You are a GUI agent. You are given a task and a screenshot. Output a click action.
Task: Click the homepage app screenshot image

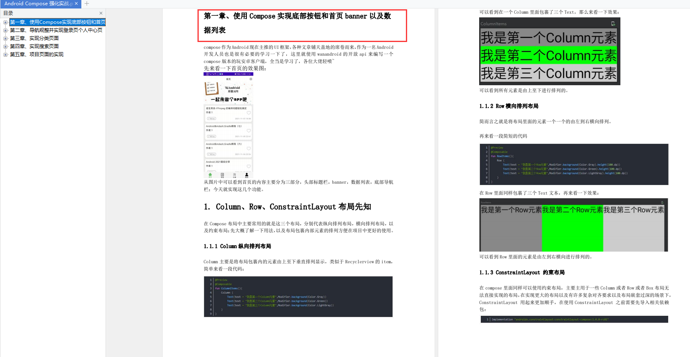point(228,126)
